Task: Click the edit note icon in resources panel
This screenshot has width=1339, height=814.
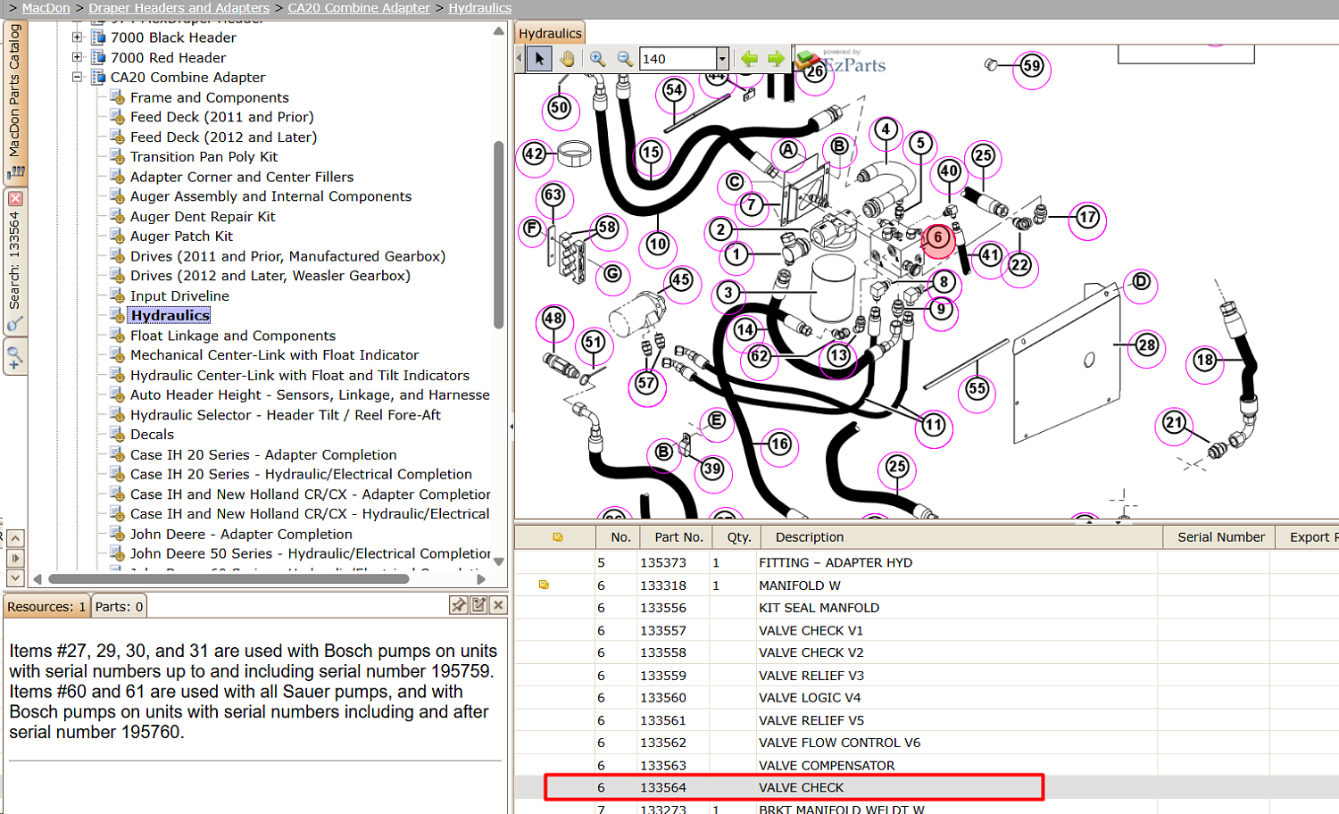Action: 478,605
